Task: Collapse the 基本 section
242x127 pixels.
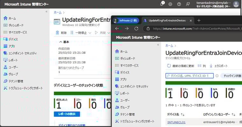Action: point(64,42)
